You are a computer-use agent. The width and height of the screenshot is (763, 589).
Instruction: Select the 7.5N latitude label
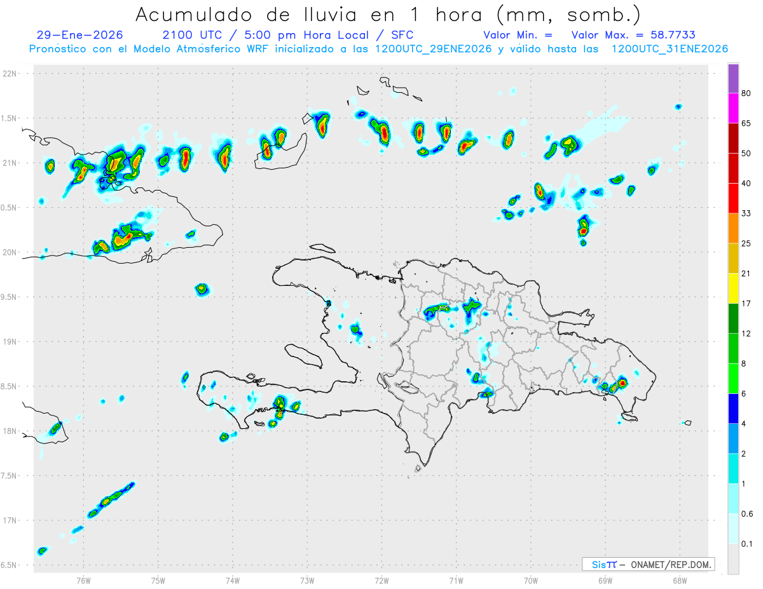(10, 475)
